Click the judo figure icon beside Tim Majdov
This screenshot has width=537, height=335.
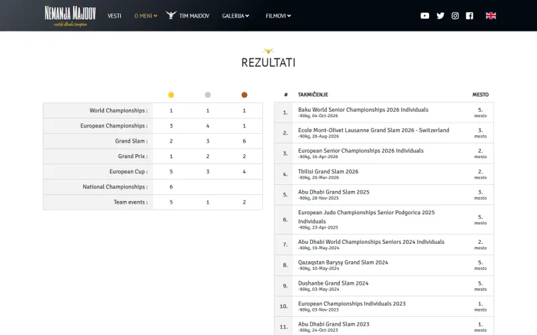click(x=171, y=15)
